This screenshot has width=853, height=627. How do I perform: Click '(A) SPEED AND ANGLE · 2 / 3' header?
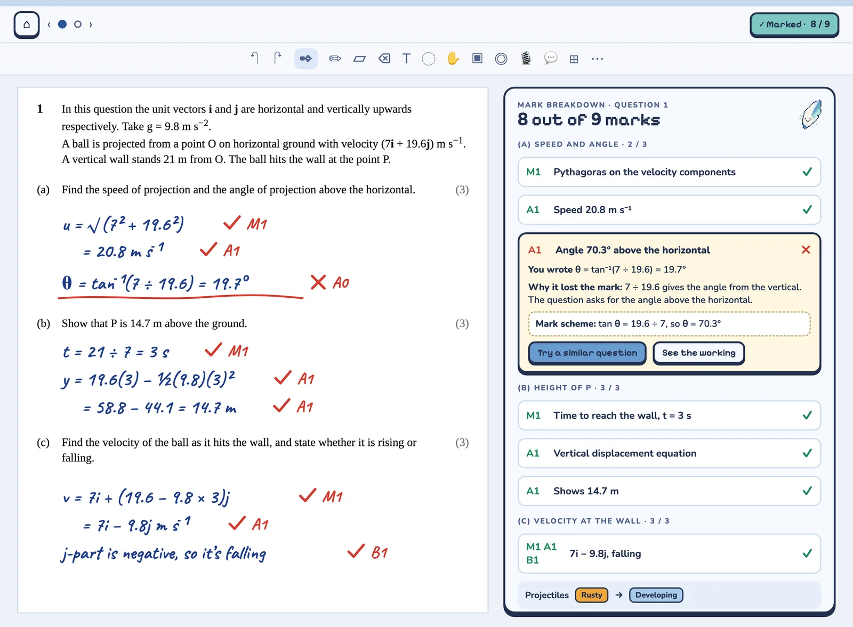(582, 144)
